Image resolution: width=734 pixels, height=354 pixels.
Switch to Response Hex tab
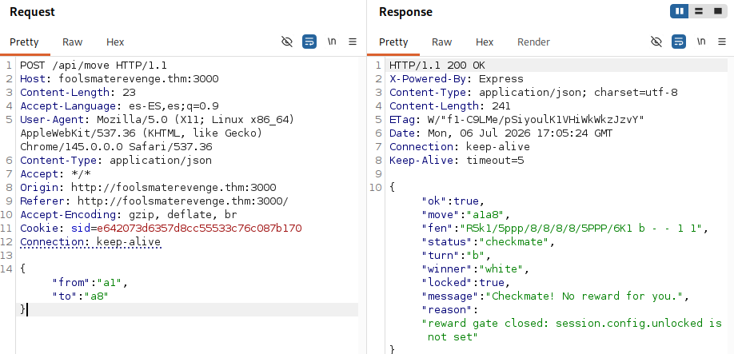click(485, 42)
